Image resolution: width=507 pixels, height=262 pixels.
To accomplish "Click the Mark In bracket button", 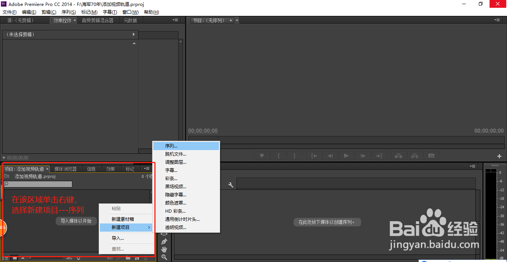I will tap(278, 156).
